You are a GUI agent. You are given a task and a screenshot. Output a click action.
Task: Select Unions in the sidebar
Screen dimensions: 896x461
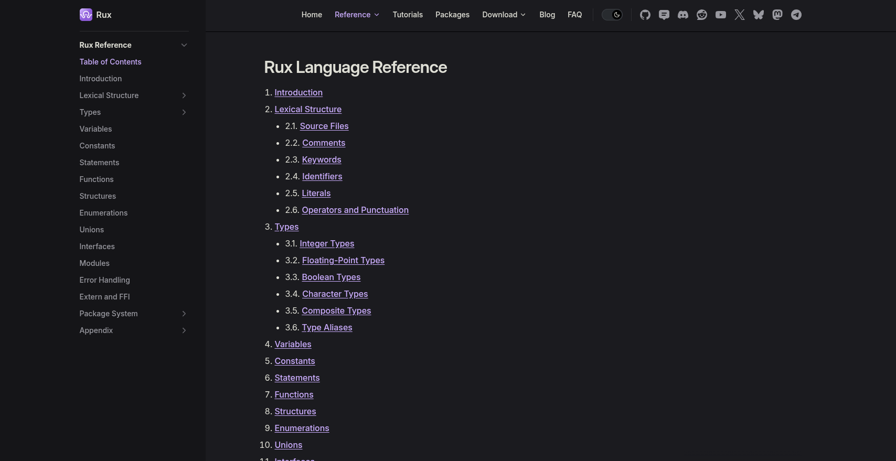click(x=92, y=230)
